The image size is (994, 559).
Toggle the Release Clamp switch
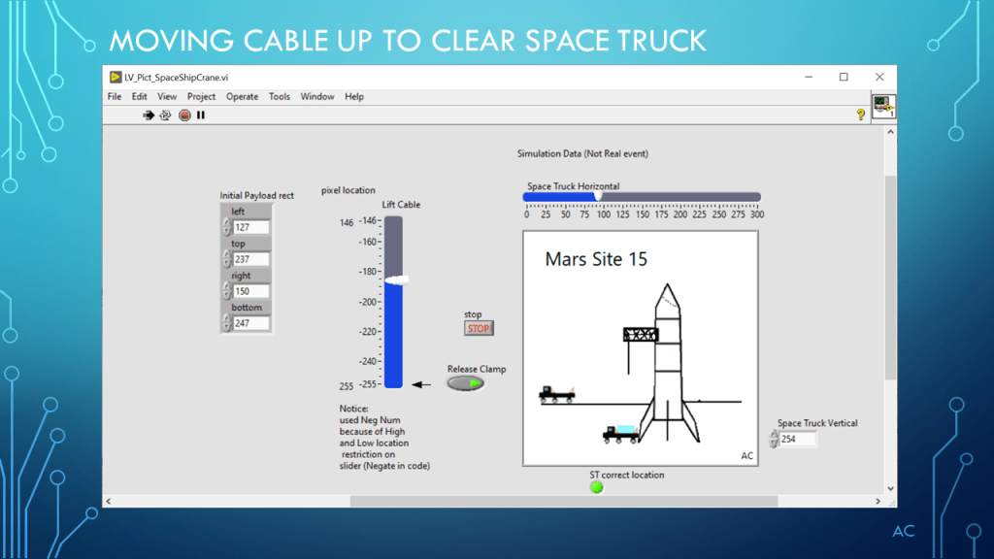point(466,383)
